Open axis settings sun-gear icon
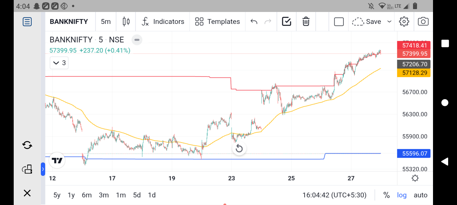The image size is (457, 205). 415,178
